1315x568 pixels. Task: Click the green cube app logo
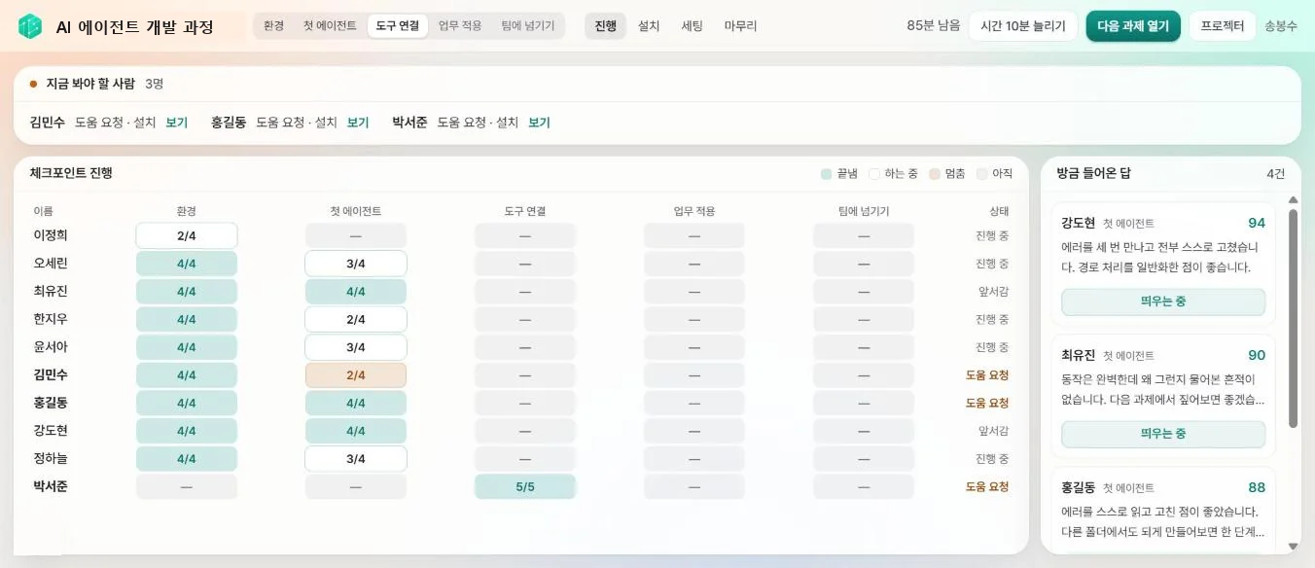[30, 26]
